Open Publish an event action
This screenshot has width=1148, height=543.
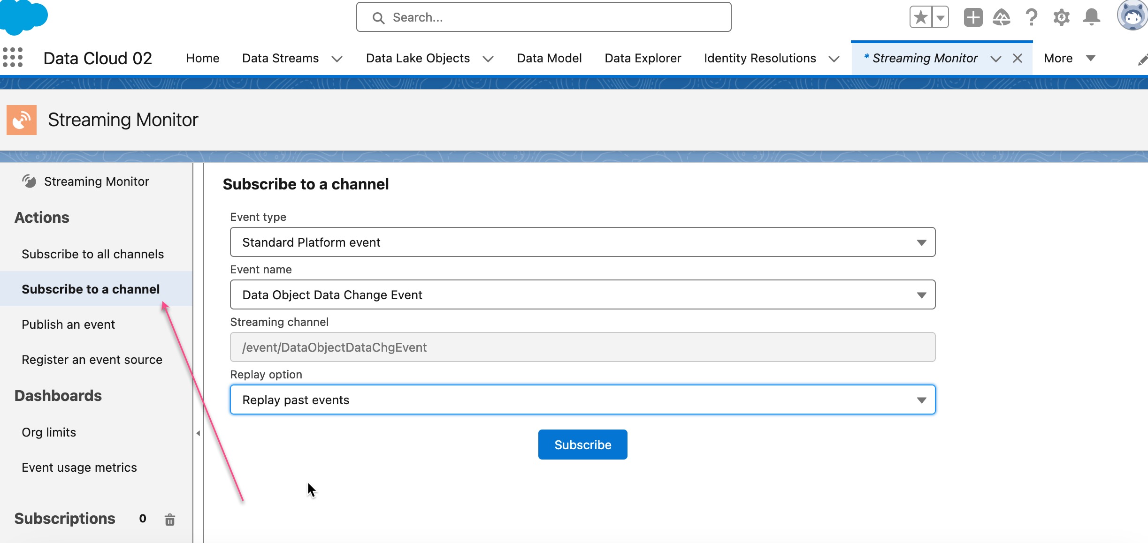pyautogui.click(x=69, y=324)
